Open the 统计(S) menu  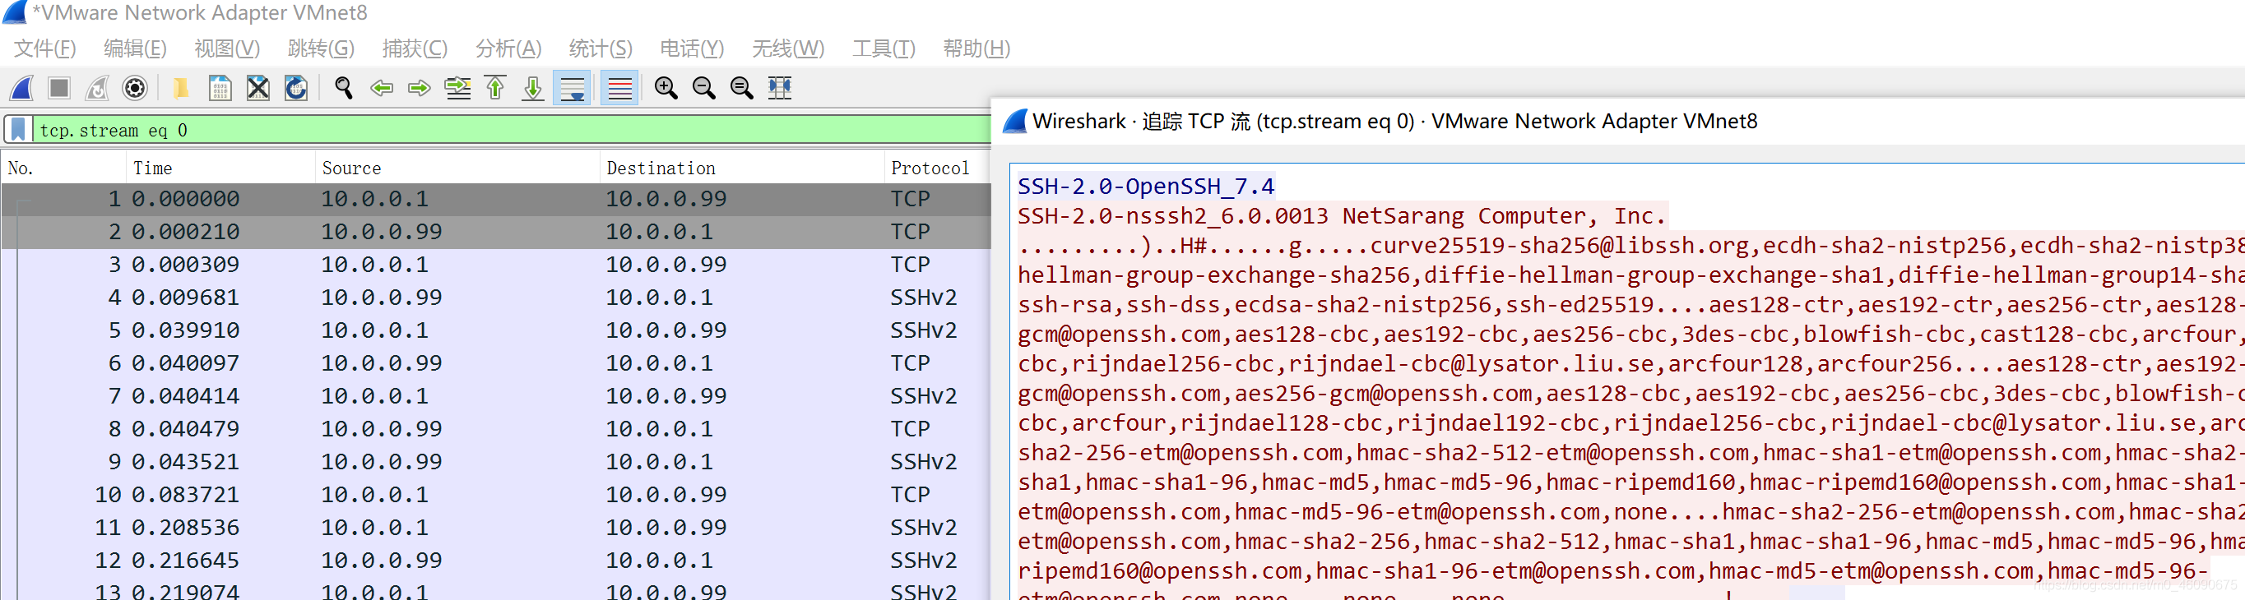point(601,48)
